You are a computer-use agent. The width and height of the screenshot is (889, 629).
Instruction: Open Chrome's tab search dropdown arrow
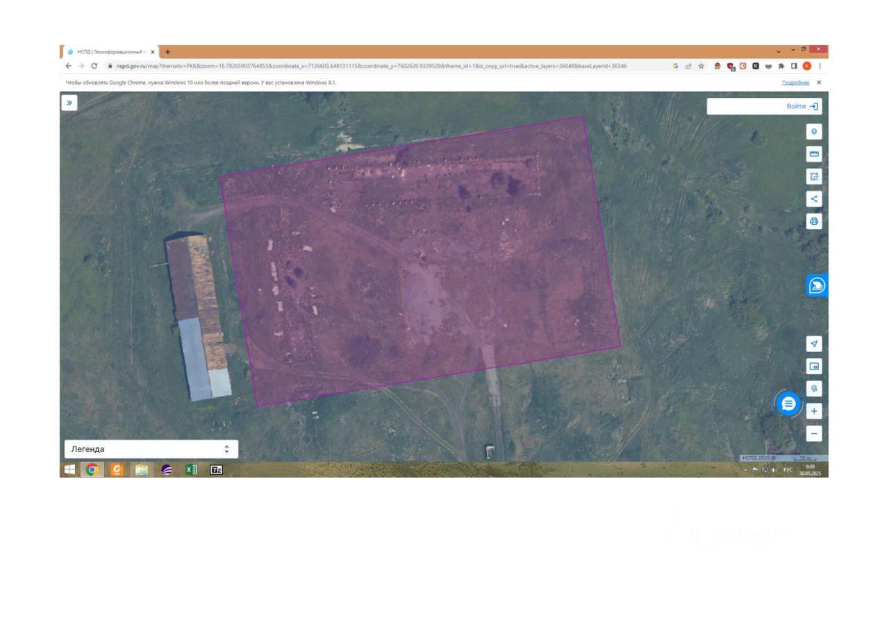pos(778,51)
